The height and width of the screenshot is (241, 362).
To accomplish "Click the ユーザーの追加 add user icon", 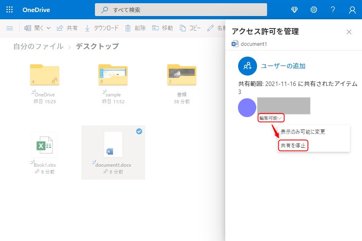I will [x=248, y=66].
